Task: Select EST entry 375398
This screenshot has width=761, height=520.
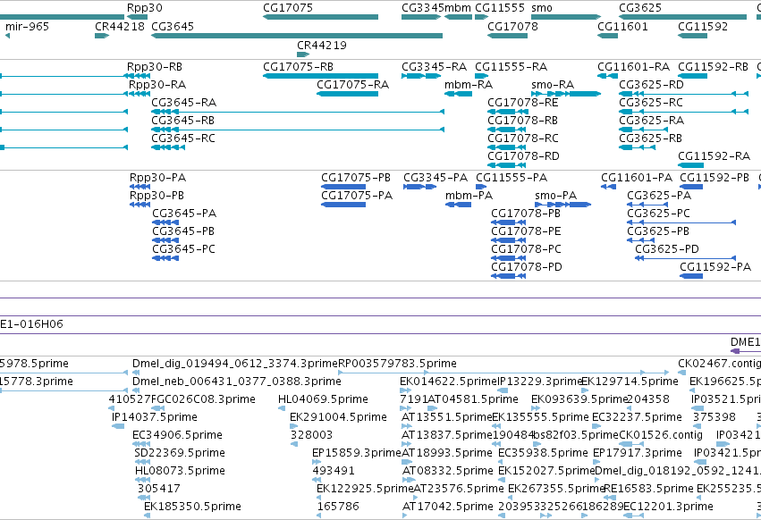Action: 714,417
